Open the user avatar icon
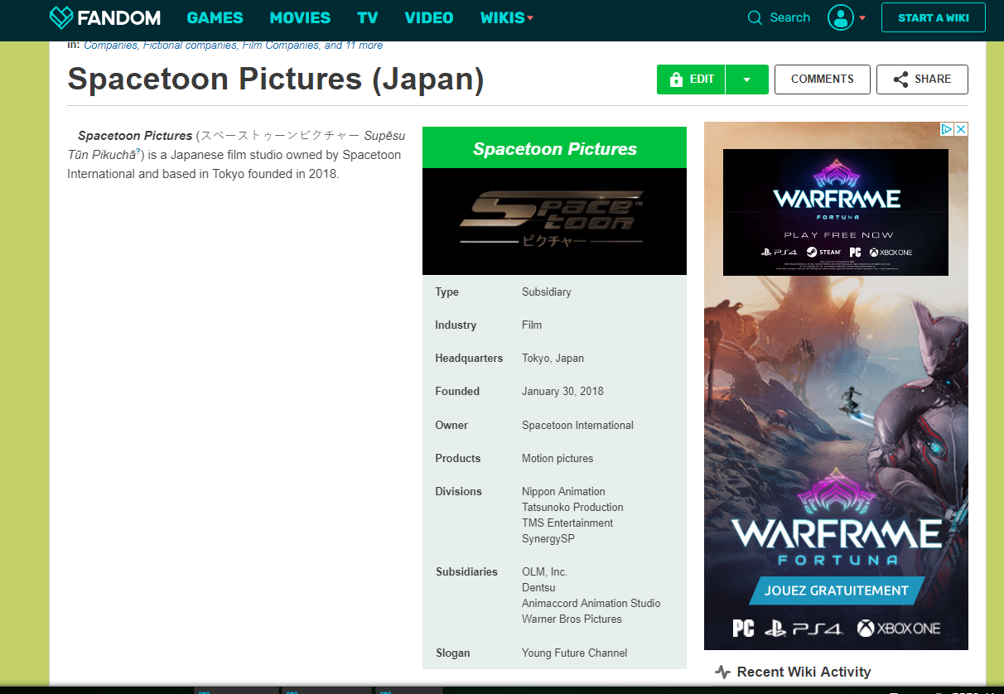 point(841,17)
